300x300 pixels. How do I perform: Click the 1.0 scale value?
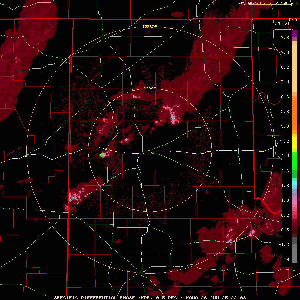point(285,200)
